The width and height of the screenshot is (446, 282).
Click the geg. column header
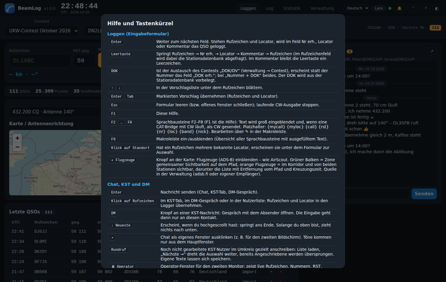pyautogui.click(x=76, y=222)
